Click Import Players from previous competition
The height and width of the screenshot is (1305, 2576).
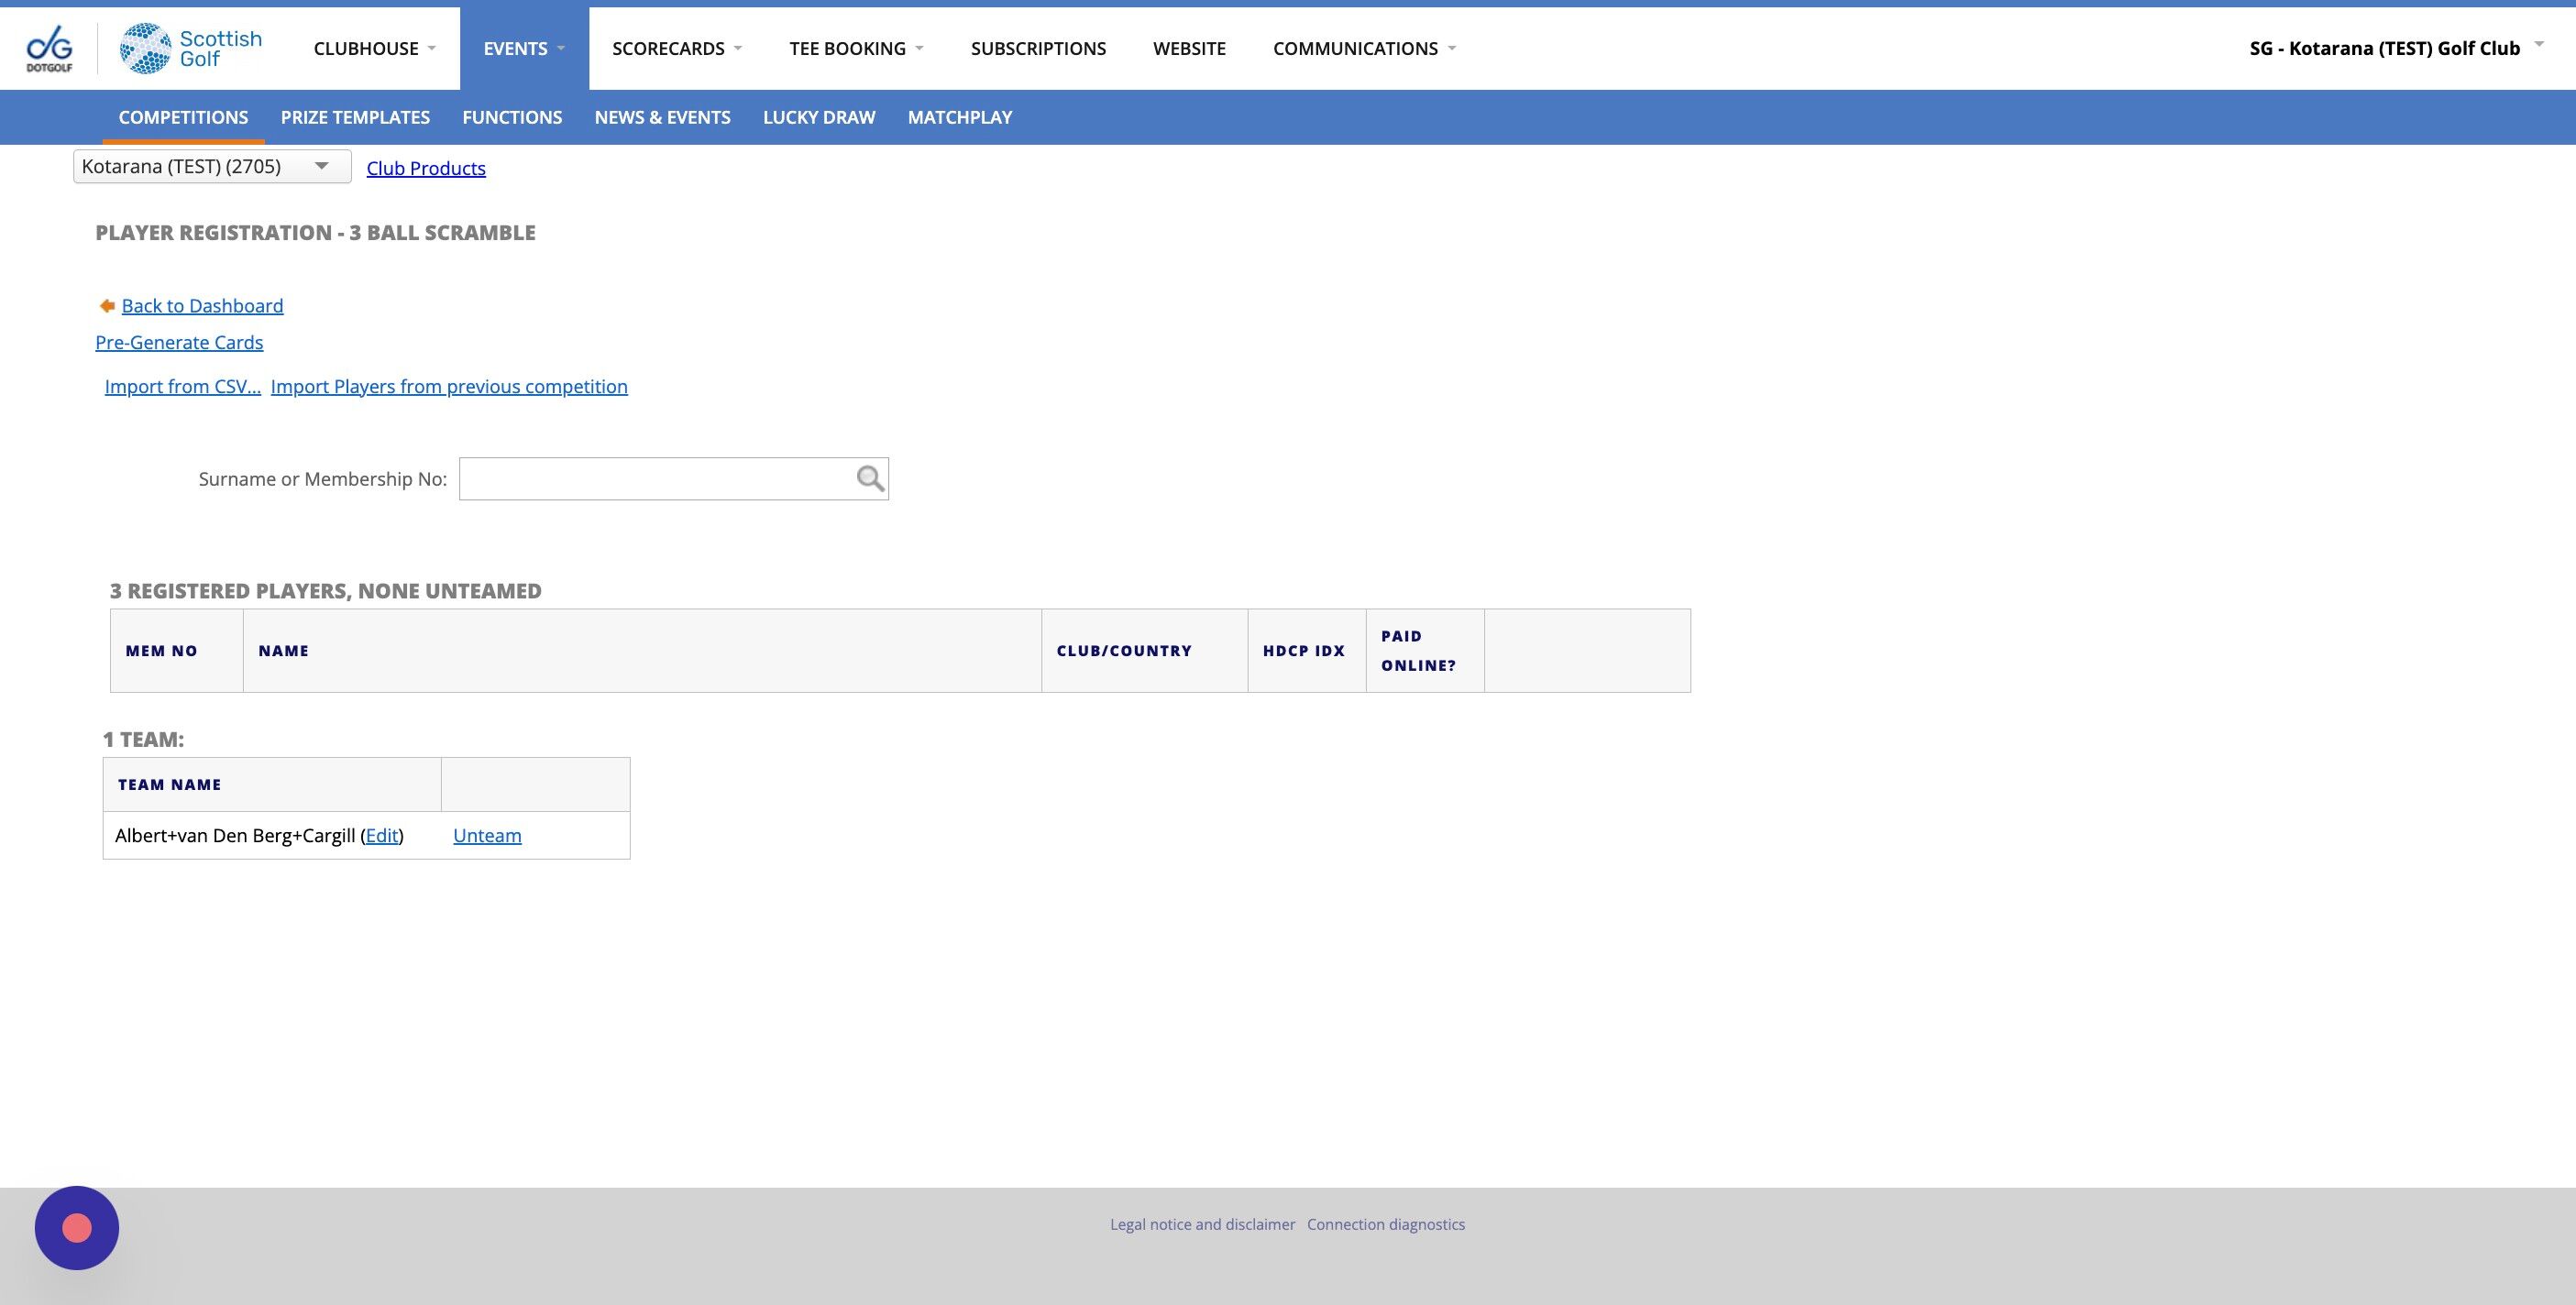click(449, 387)
